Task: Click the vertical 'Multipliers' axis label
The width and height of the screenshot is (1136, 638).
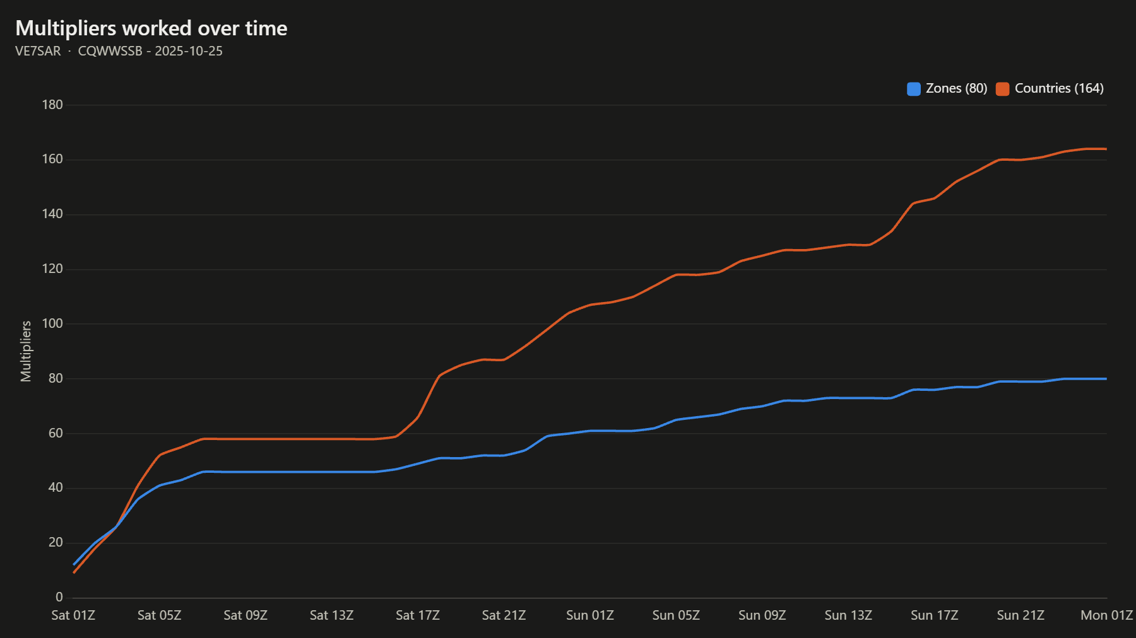Action: click(x=26, y=351)
